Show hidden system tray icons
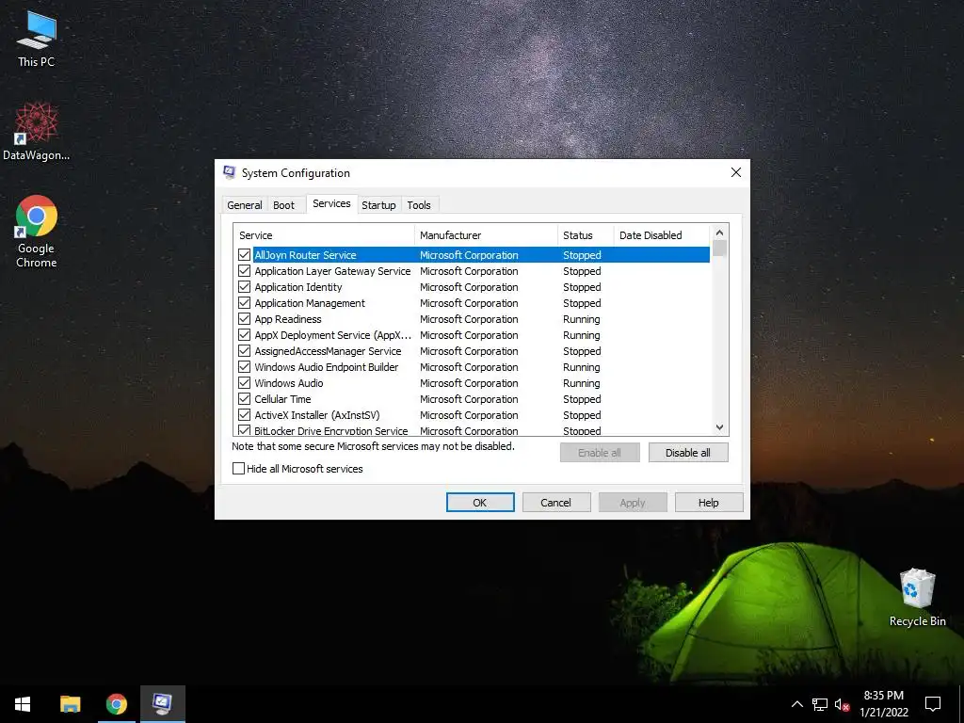 coord(796,704)
